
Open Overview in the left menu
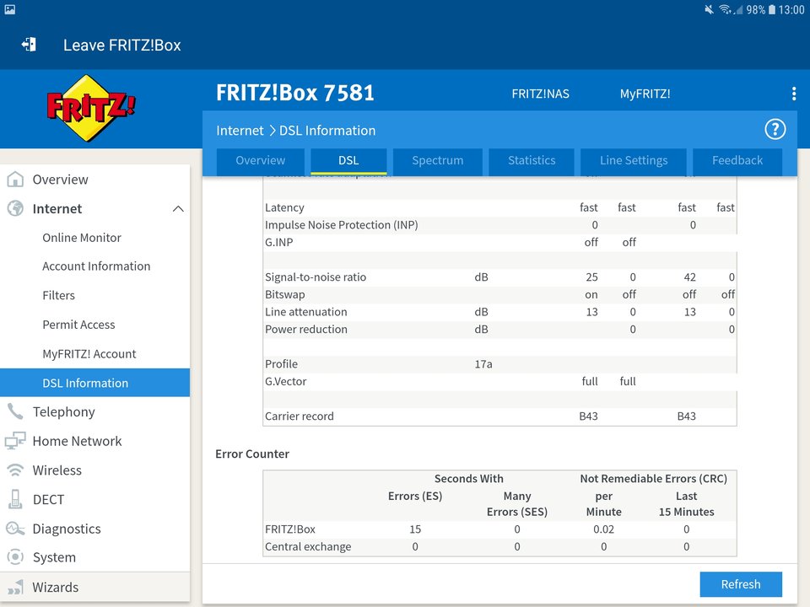[60, 180]
